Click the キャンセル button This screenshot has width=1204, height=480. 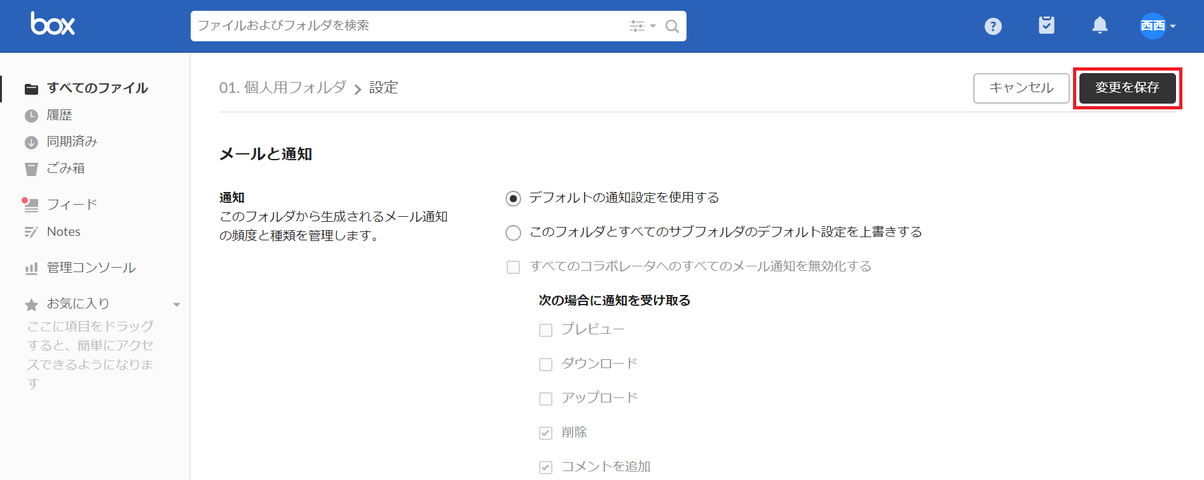click(x=1022, y=88)
